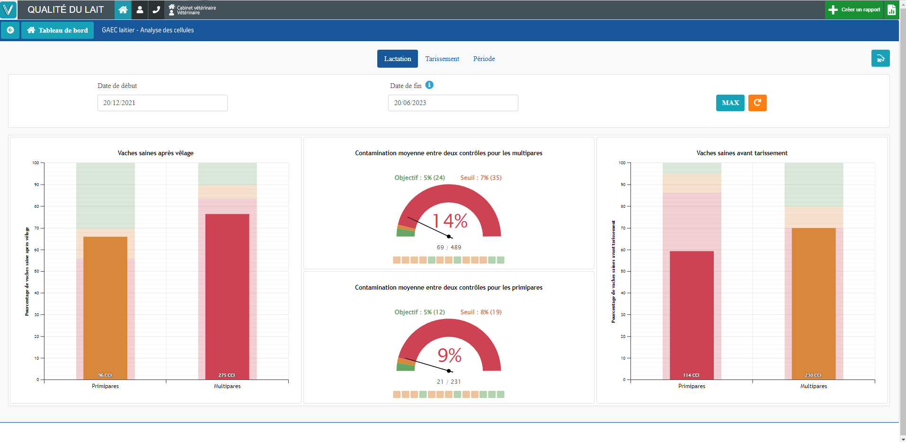
Task: Go back using the round back arrow
Action: coord(10,30)
